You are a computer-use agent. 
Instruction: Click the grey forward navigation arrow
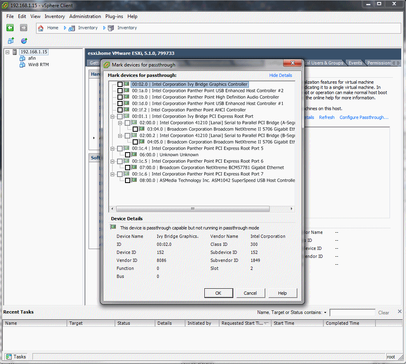click(x=24, y=28)
